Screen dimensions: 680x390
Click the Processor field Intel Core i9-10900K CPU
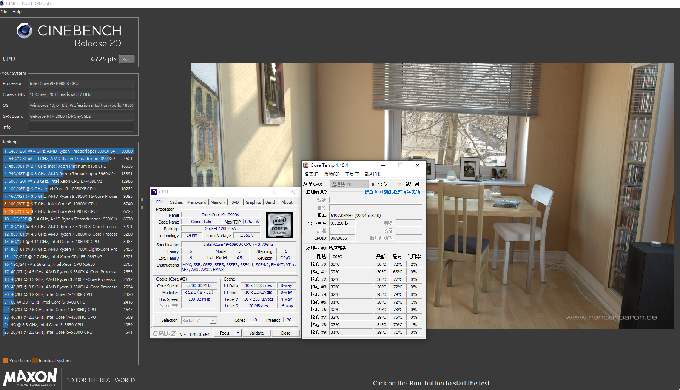[x=81, y=83]
